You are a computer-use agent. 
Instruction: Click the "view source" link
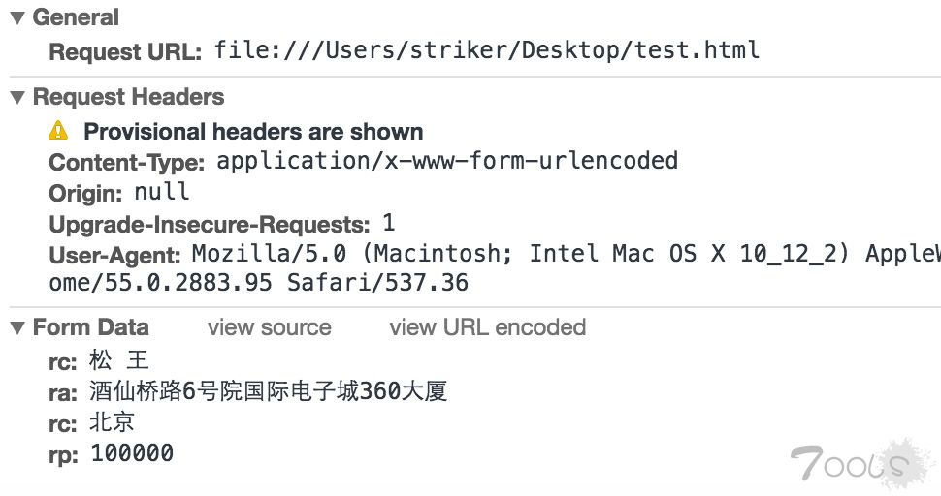[270, 327]
